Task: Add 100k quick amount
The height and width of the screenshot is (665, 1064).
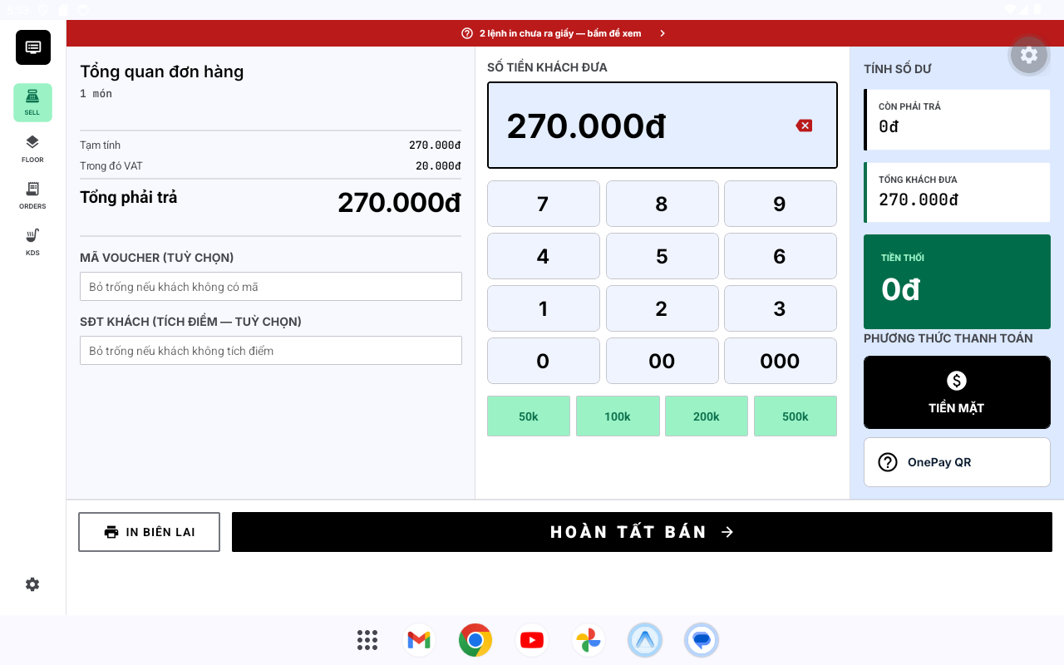Action: pyautogui.click(x=618, y=416)
